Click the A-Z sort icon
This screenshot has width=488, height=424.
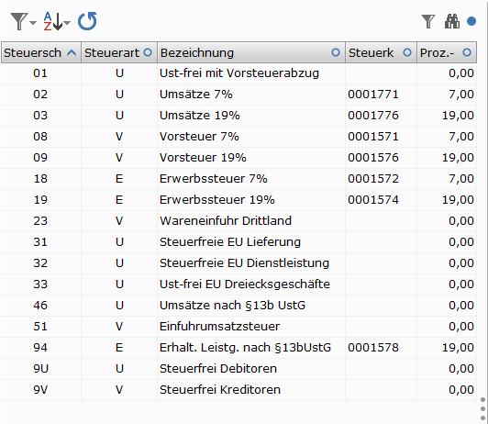click(53, 21)
